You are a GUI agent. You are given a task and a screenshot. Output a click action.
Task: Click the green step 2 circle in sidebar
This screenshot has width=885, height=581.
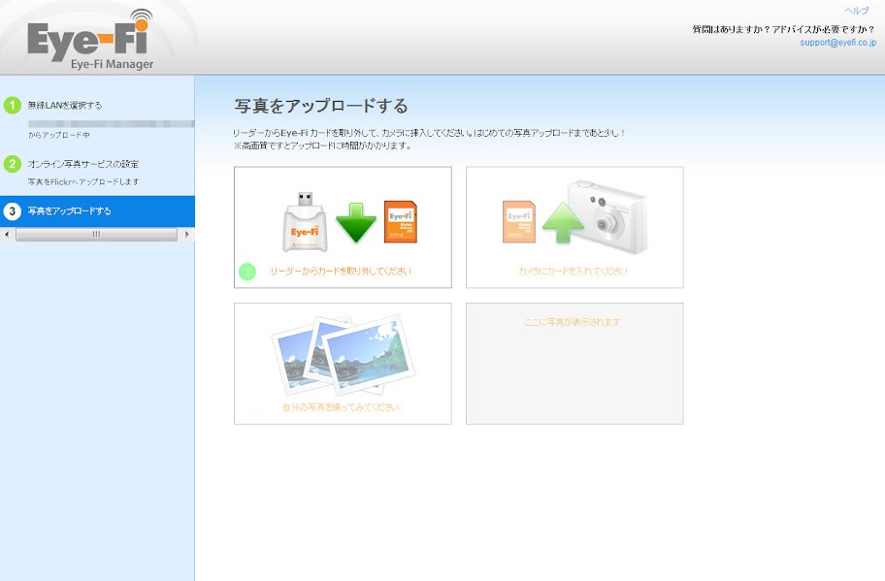[13, 164]
